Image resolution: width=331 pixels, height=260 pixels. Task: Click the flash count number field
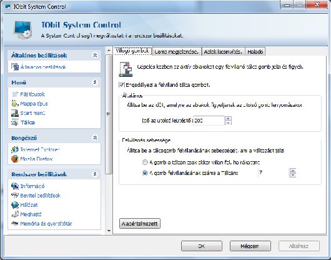click(274, 172)
